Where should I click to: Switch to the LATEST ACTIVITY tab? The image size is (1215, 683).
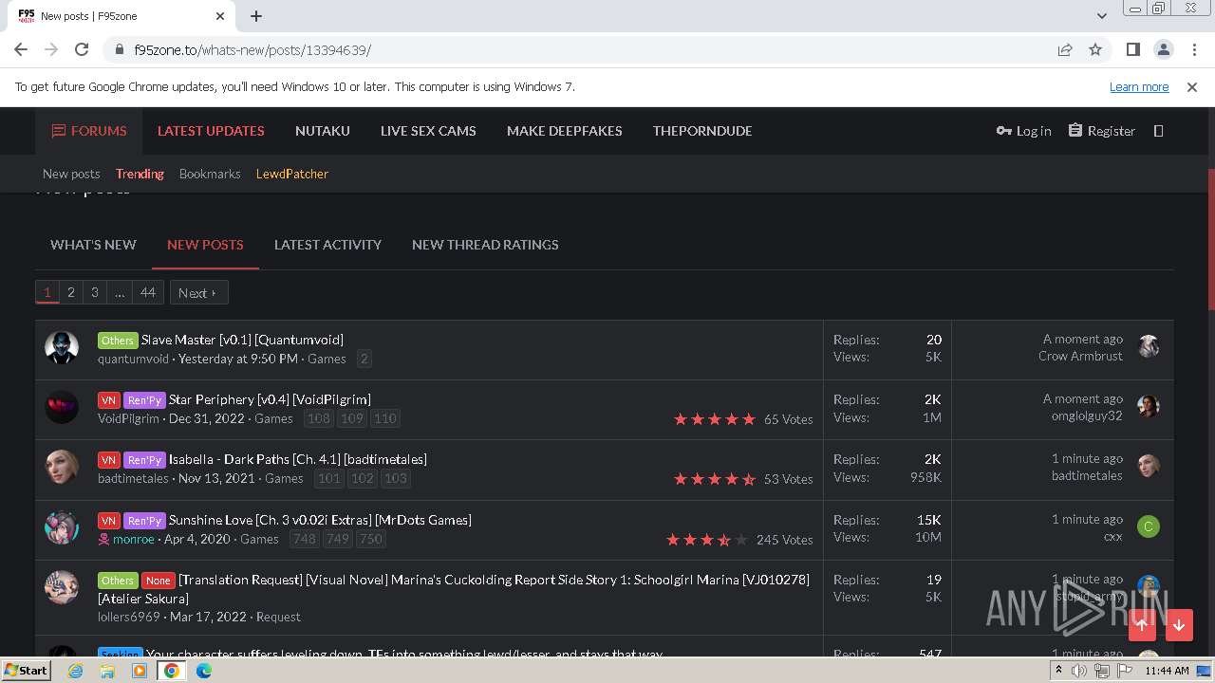(327, 245)
